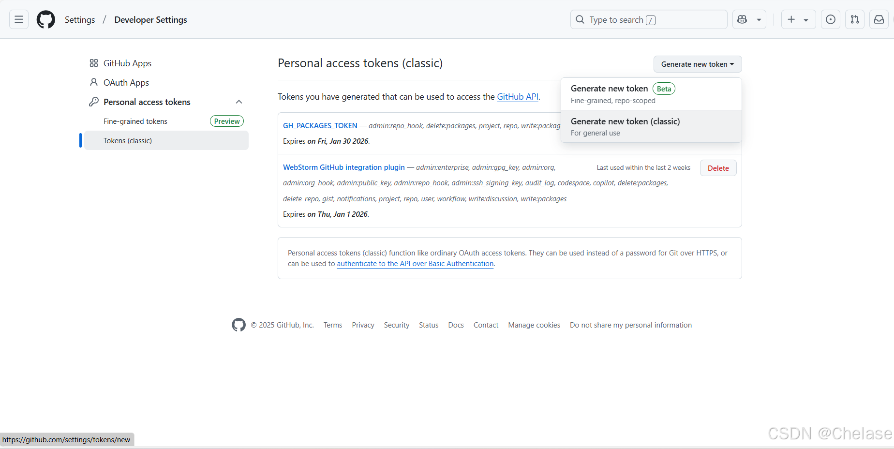The width and height of the screenshot is (894, 449).
Task: Expand the Copilot dropdown arrow
Action: (759, 19)
